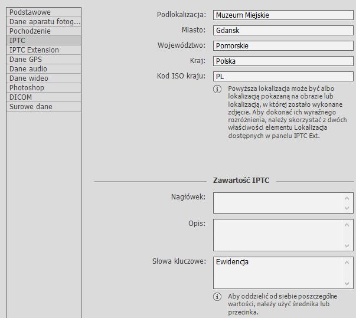Click Nagłówek scrollbar down arrow
The height and width of the screenshot is (318, 356).
tap(347, 208)
